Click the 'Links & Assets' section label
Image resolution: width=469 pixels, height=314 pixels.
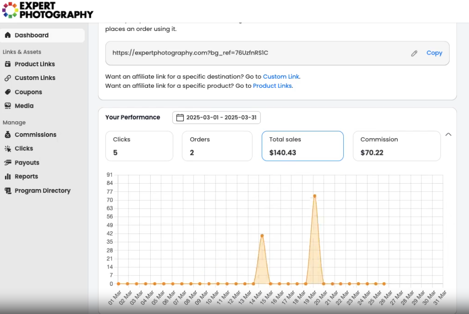point(22,52)
